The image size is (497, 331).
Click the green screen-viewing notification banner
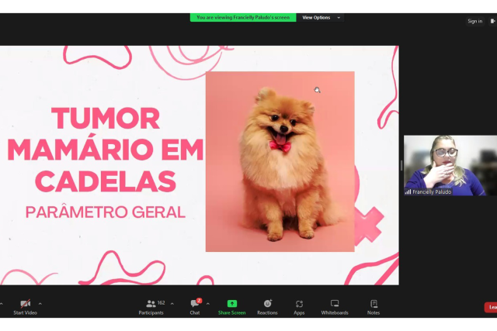tap(243, 17)
